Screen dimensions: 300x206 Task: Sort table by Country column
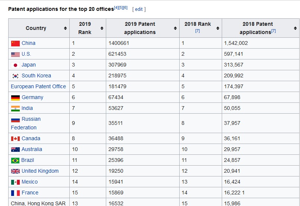[65, 28]
